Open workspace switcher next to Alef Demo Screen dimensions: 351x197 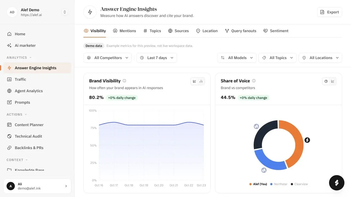pos(65,12)
